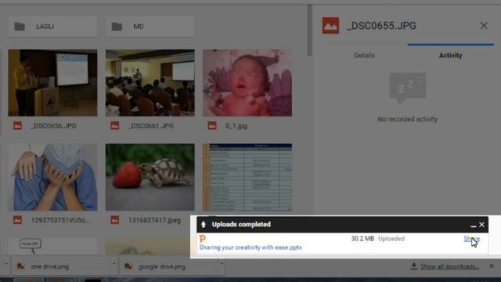Image resolution: width=501 pixels, height=282 pixels.
Task: Click the sleeping no-activity icon
Action: click(407, 88)
